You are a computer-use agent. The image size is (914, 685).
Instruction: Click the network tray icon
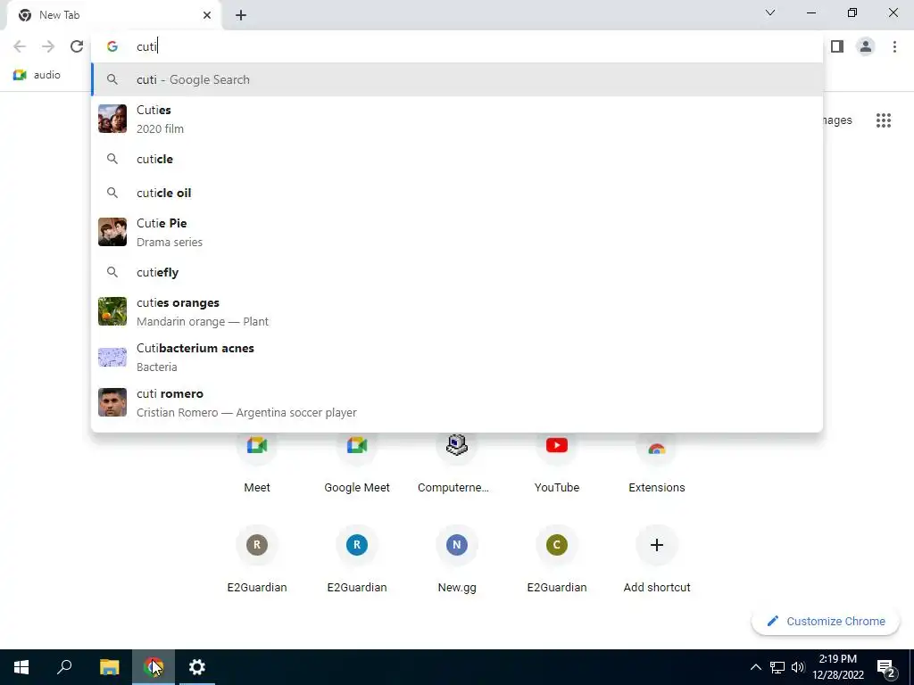(777, 667)
